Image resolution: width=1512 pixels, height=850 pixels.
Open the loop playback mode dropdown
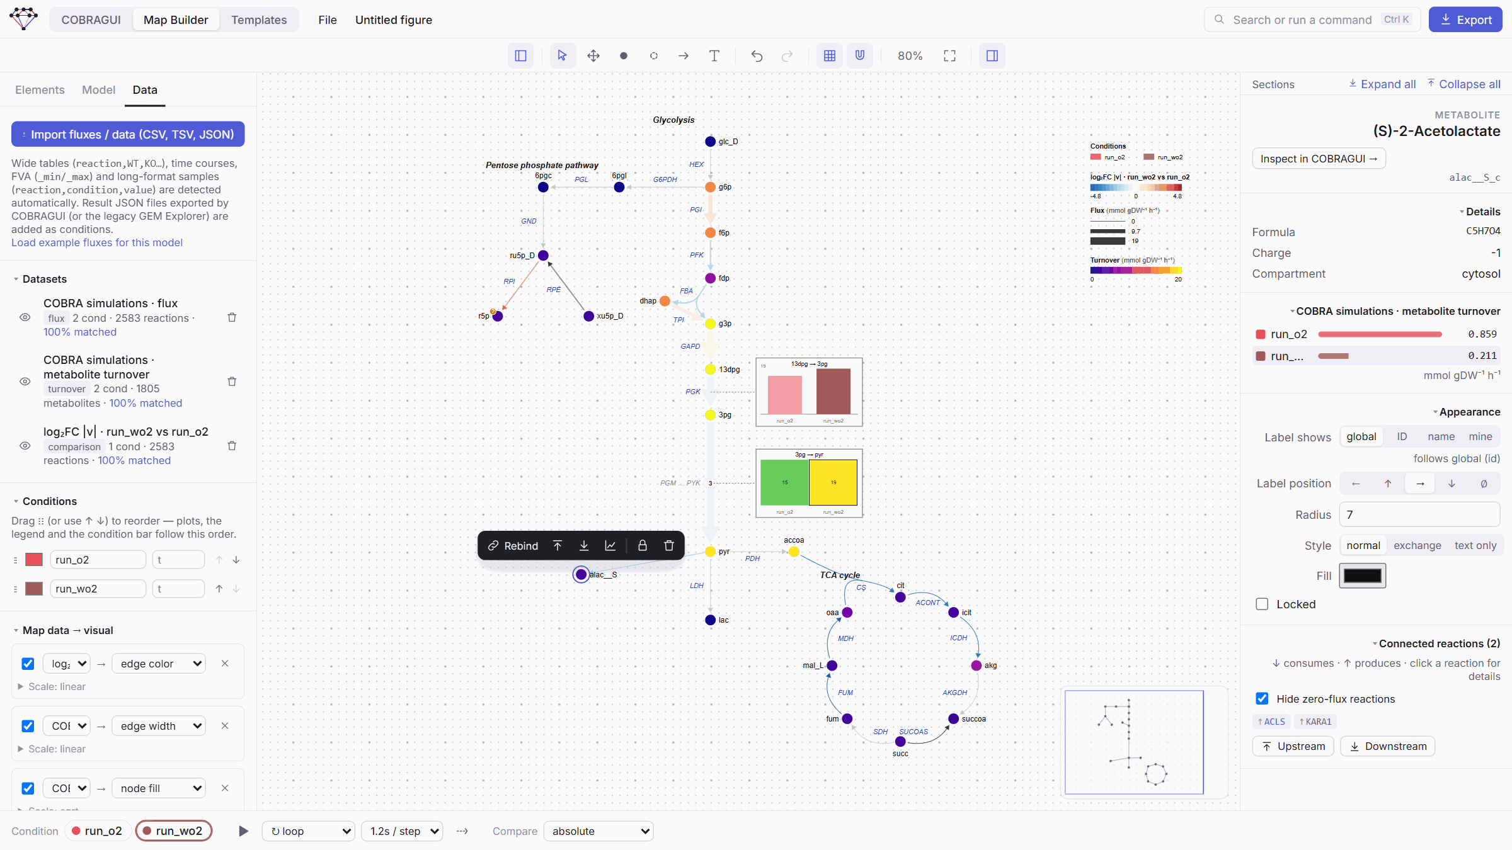click(309, 831)
